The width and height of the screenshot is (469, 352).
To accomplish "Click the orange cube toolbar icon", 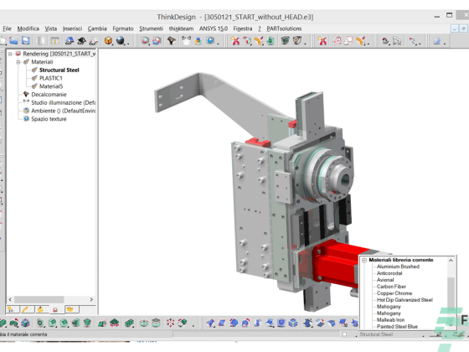I will [x=108, y=41].
